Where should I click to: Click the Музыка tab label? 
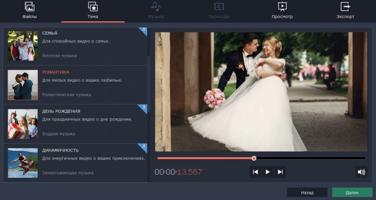[x=156, y=17]
